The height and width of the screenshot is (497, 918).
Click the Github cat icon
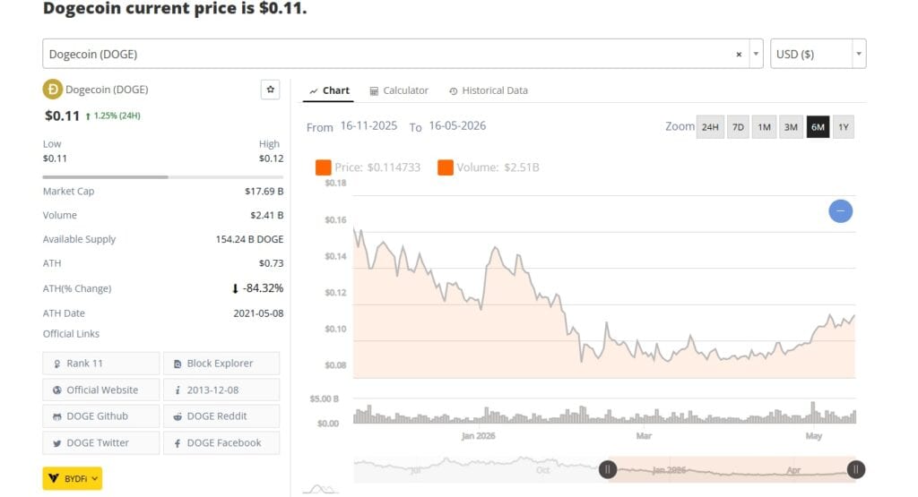56,417
